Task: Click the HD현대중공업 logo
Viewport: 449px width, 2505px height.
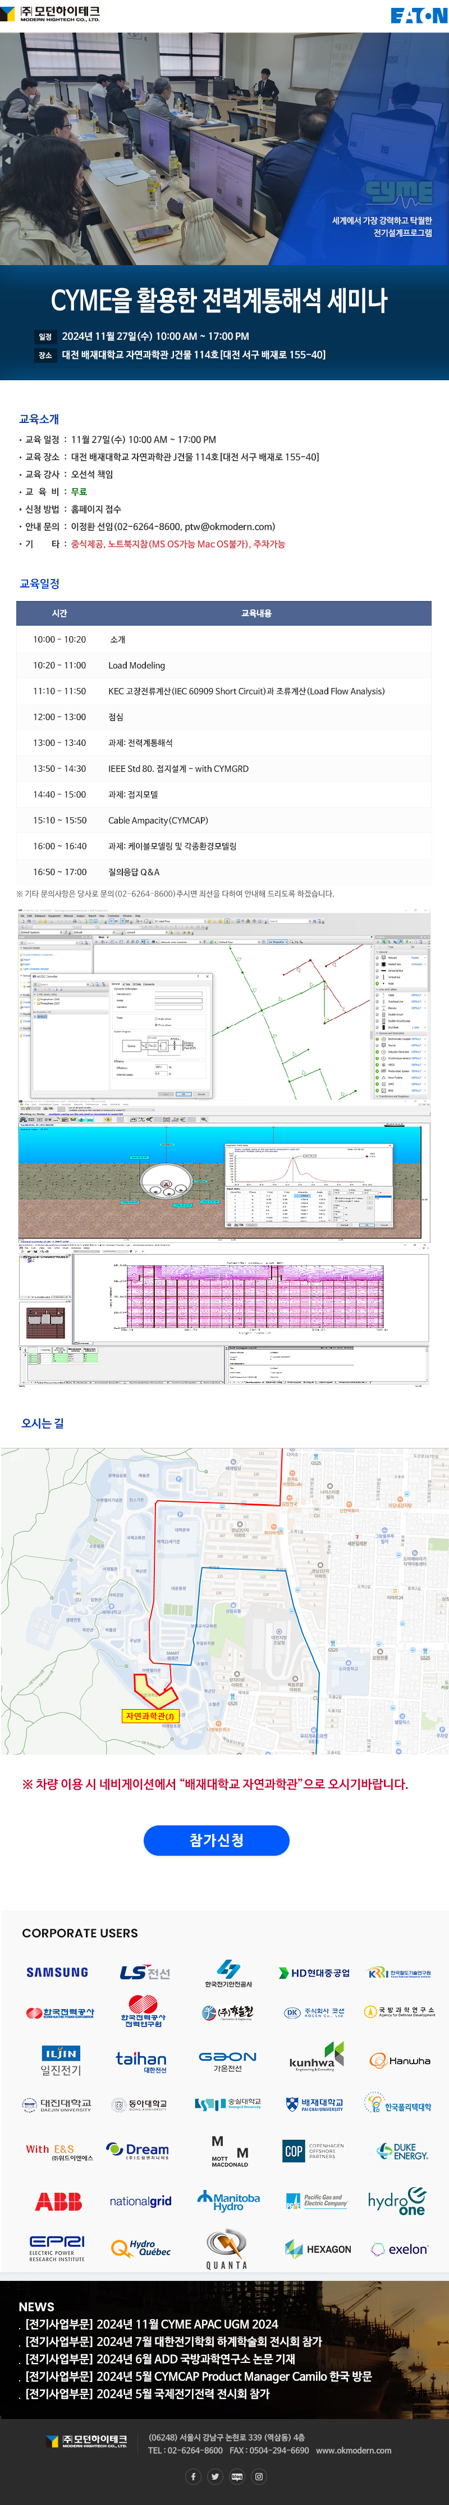Action: 314,1972
